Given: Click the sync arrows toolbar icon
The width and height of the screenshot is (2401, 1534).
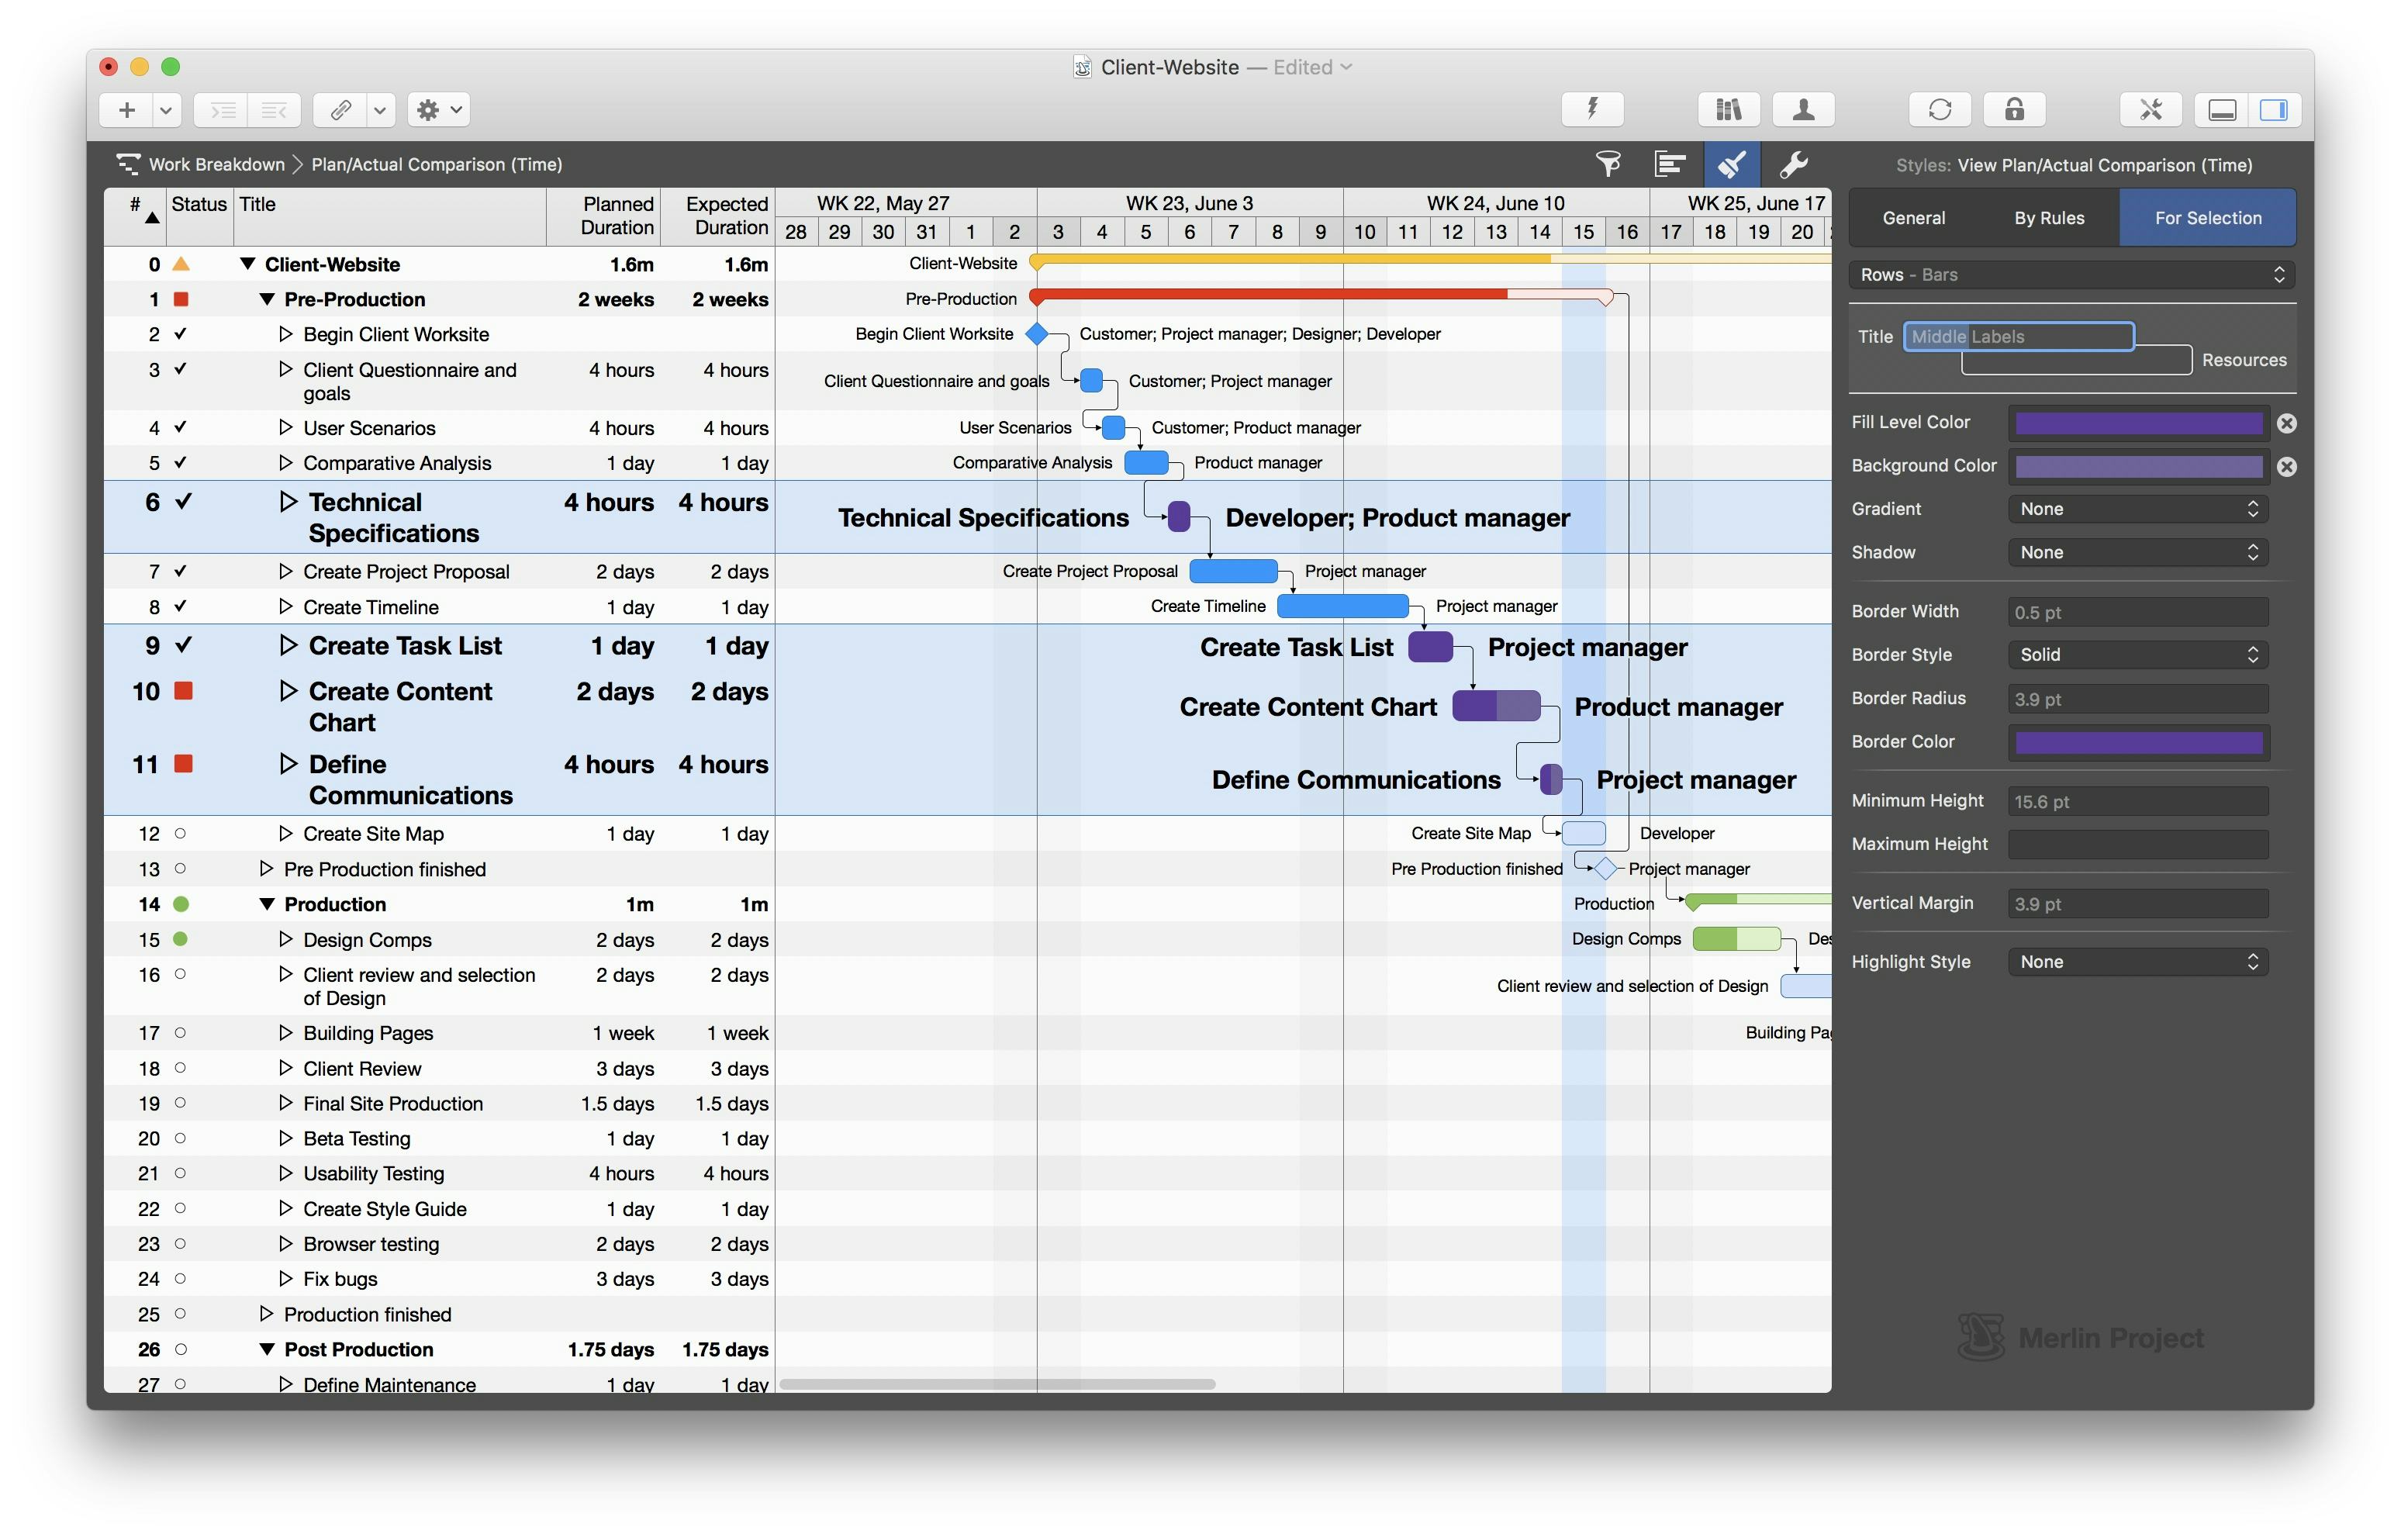Looking at the screenshot, I should point(1940,109).
